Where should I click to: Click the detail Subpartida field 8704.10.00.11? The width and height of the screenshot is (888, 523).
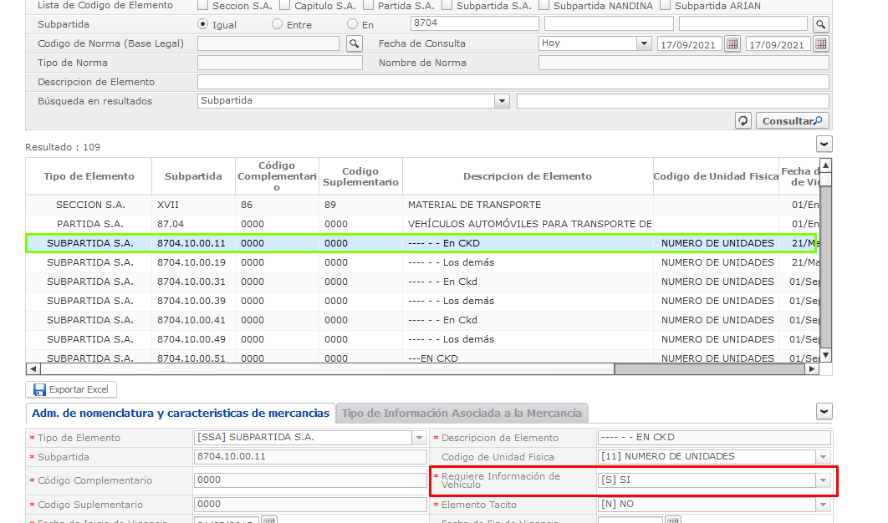pos(310,457)
